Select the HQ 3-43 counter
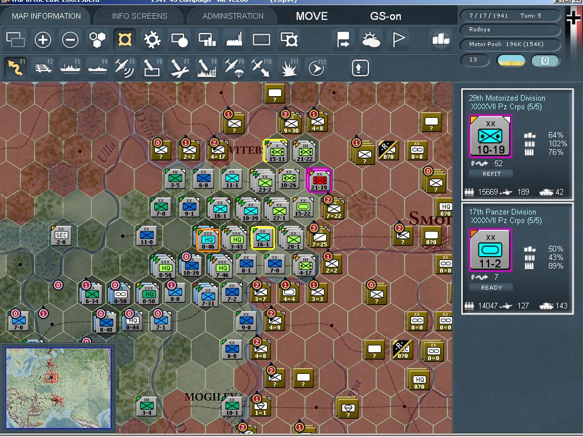583x437 pixels. point(237,240)
